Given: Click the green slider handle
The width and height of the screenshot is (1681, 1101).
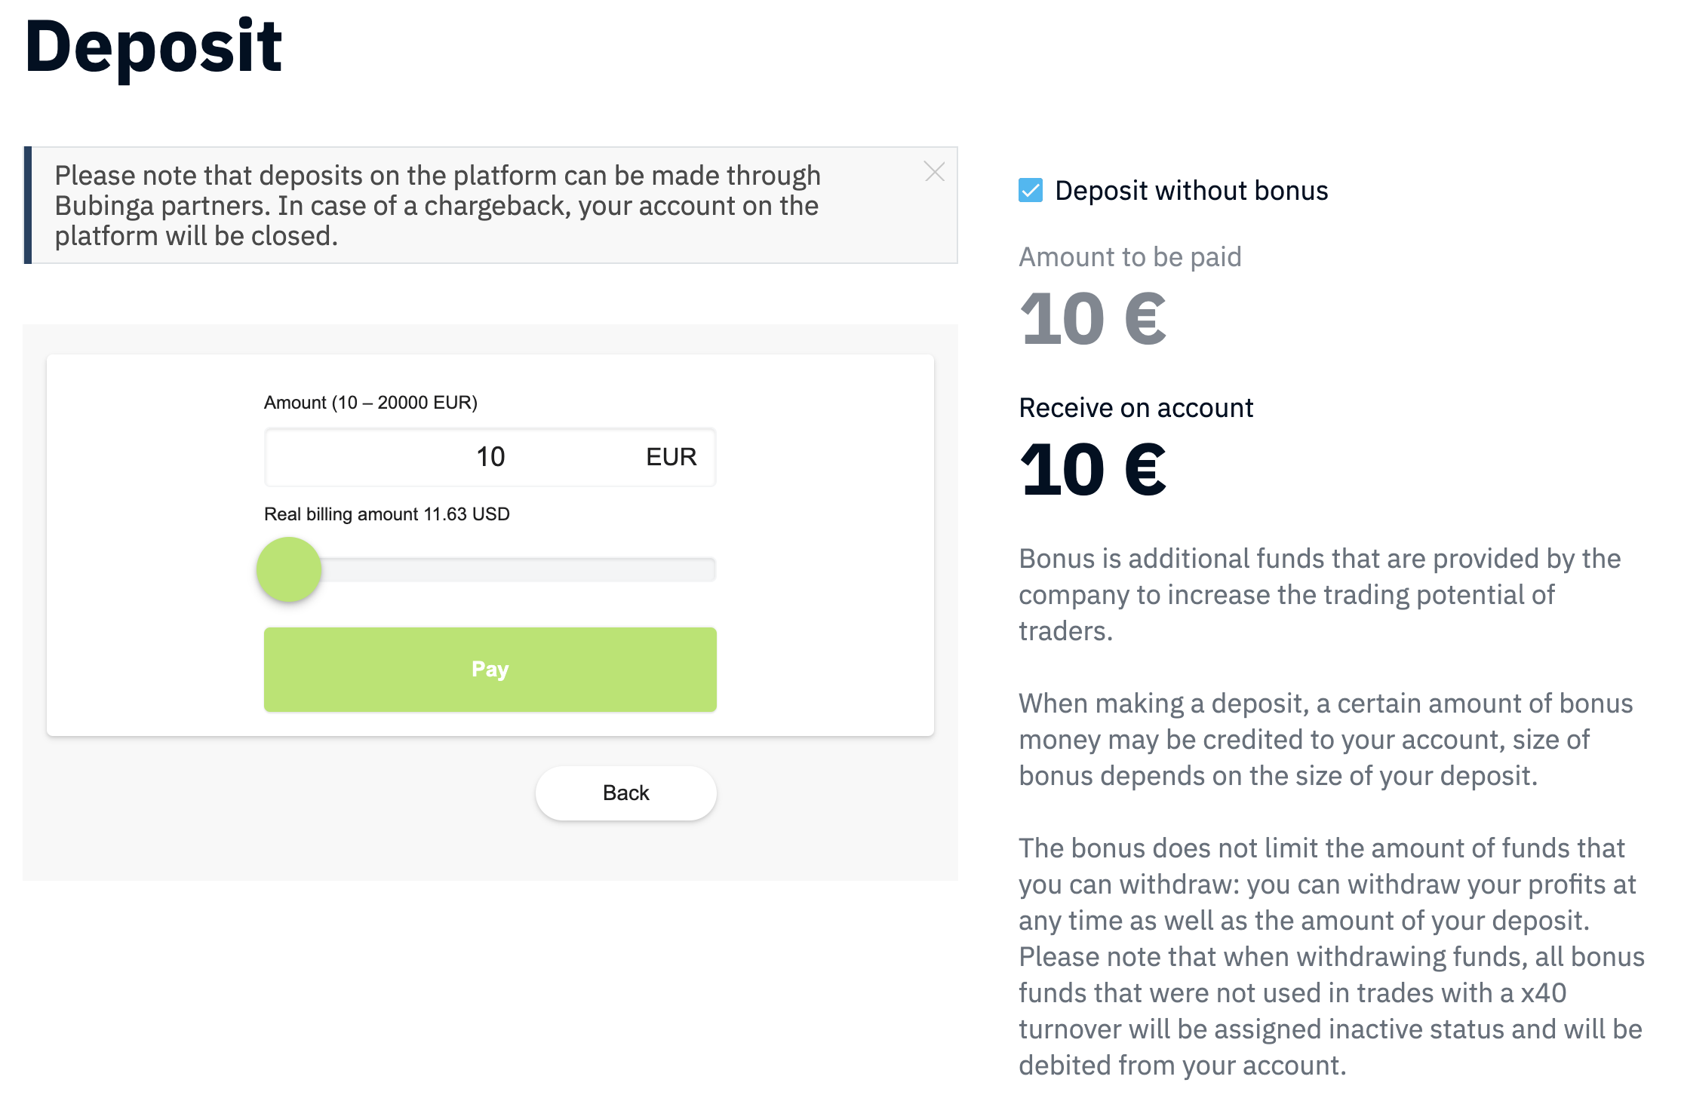Looking at the screenshot, I should (x=289, y=569).
